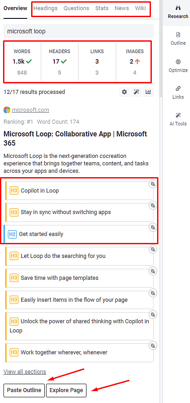Click the Explore Page button
Screen dimensions: 190x403
pyautogui.click(x=66, y=390)
